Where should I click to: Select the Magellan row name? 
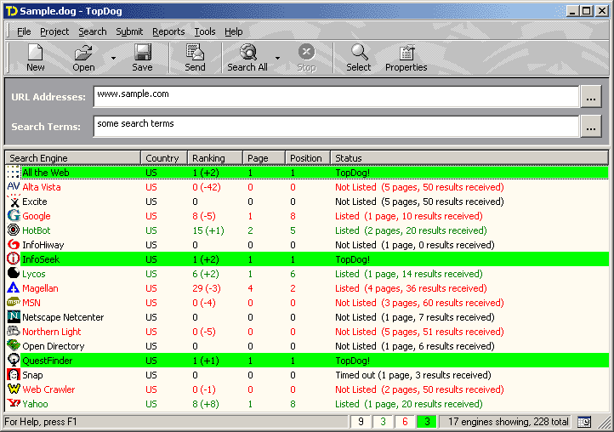(x=40, y=288)
